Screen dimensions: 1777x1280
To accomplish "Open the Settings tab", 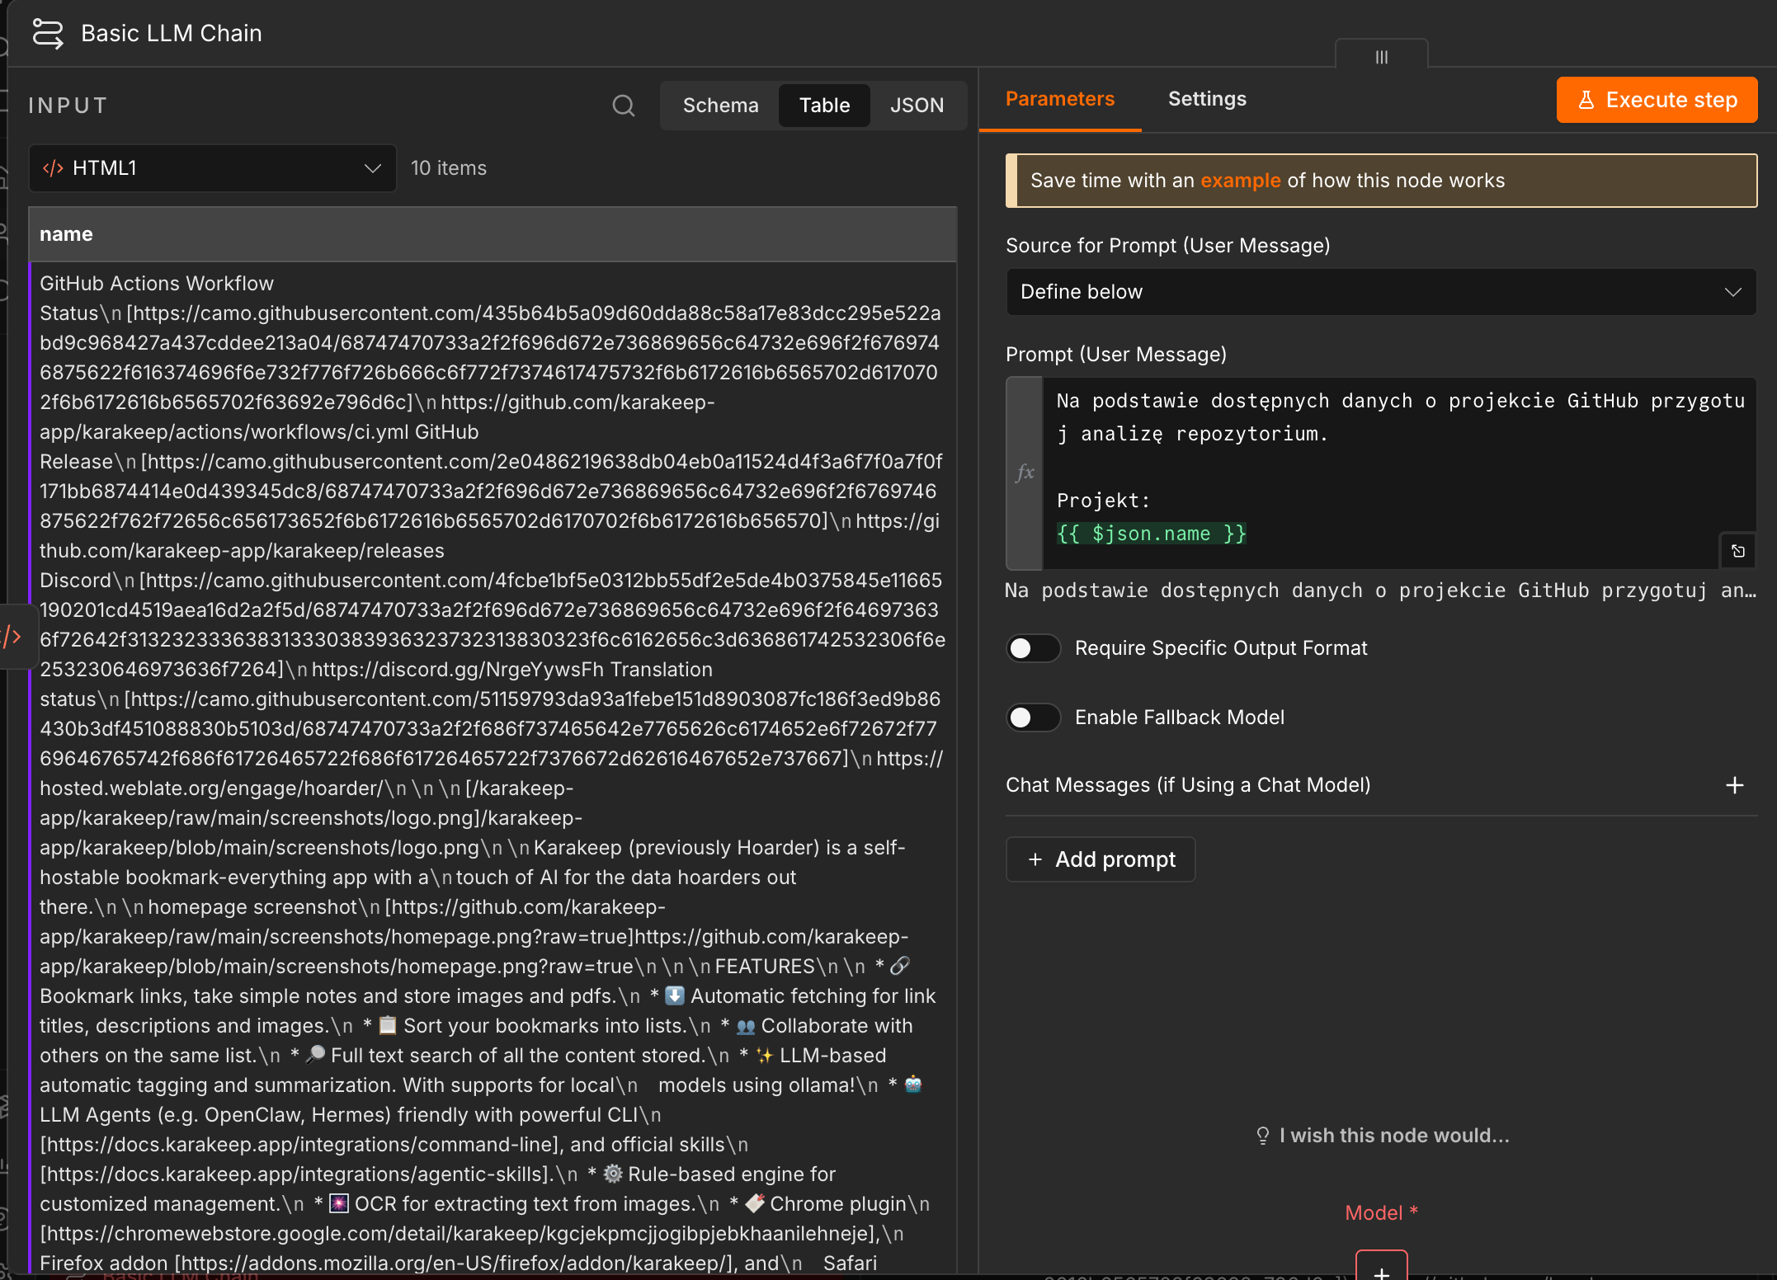I will point(1207,99).
